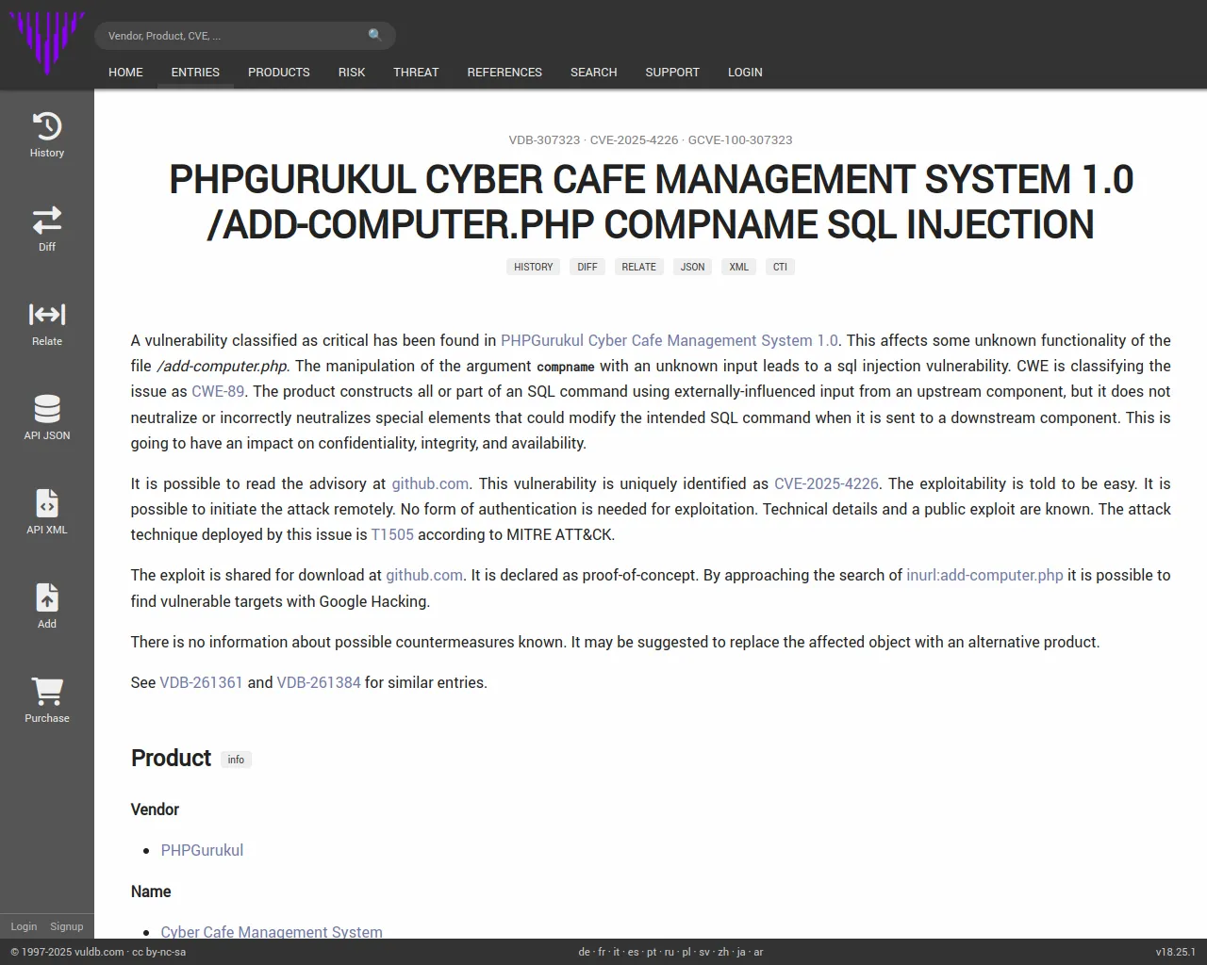Open the advisory github.com link
The height and width of the screenshot is (965, 1207).
coord(430,483)
